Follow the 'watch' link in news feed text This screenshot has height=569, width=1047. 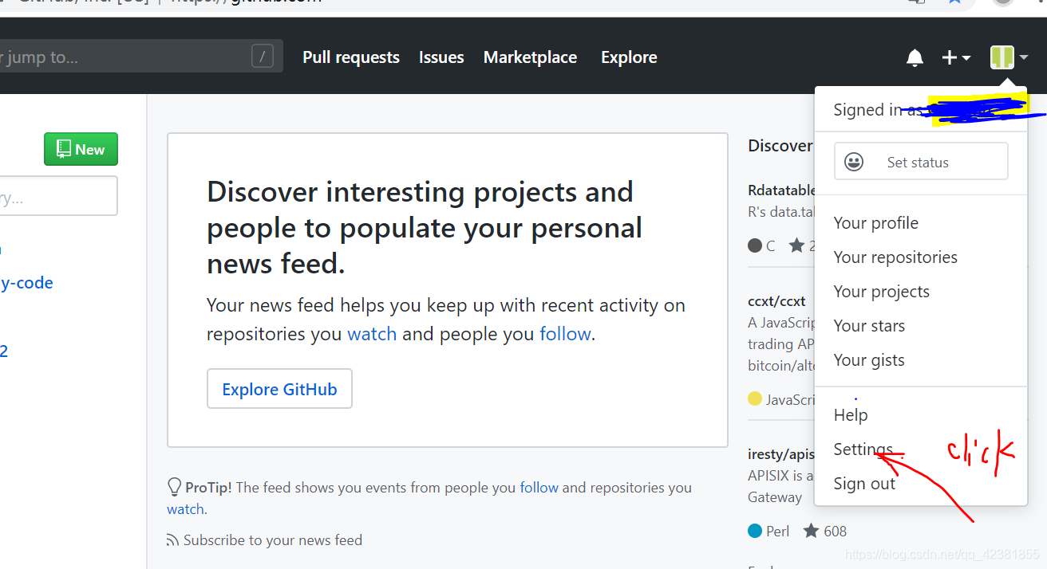click(372, 334)
